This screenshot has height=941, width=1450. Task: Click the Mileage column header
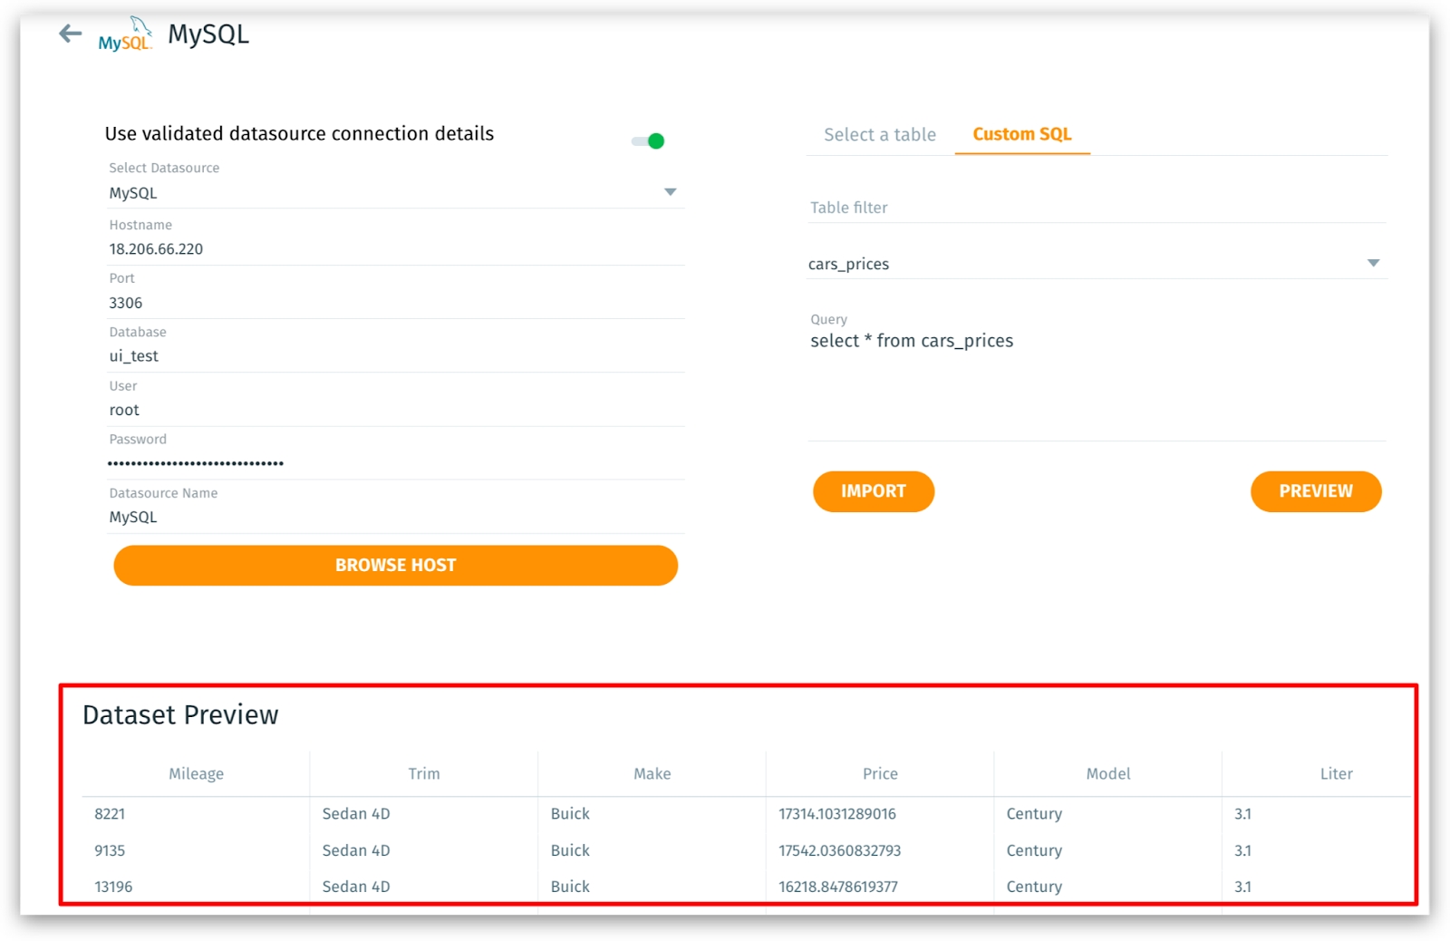click(196, 774)
